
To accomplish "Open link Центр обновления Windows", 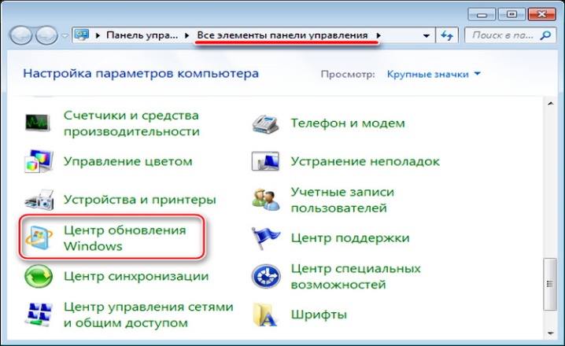I will (124, 238).
